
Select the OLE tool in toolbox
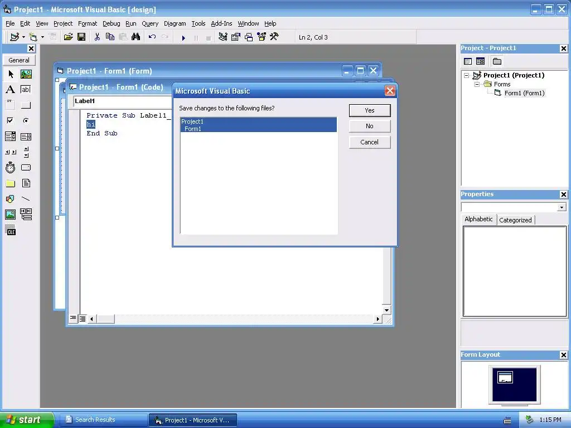11,230
